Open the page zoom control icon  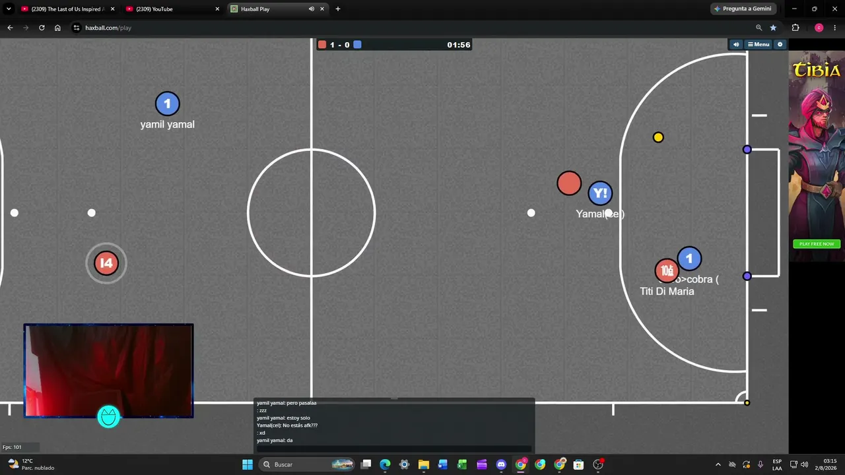point(759,28)
